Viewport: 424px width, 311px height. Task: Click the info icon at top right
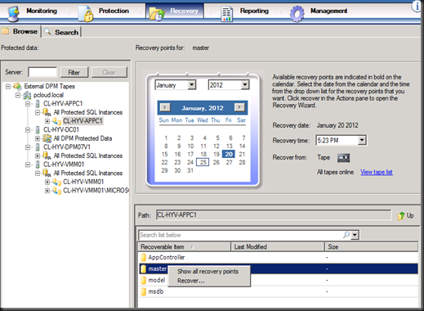(x=417, y=6)
